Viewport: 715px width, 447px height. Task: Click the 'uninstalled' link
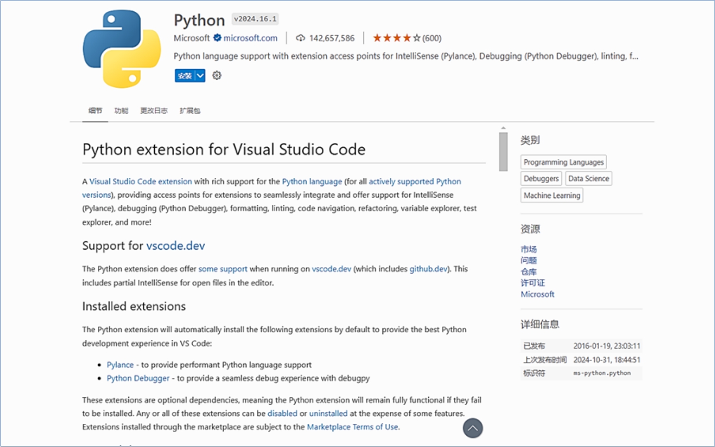(x=328, y=413)
